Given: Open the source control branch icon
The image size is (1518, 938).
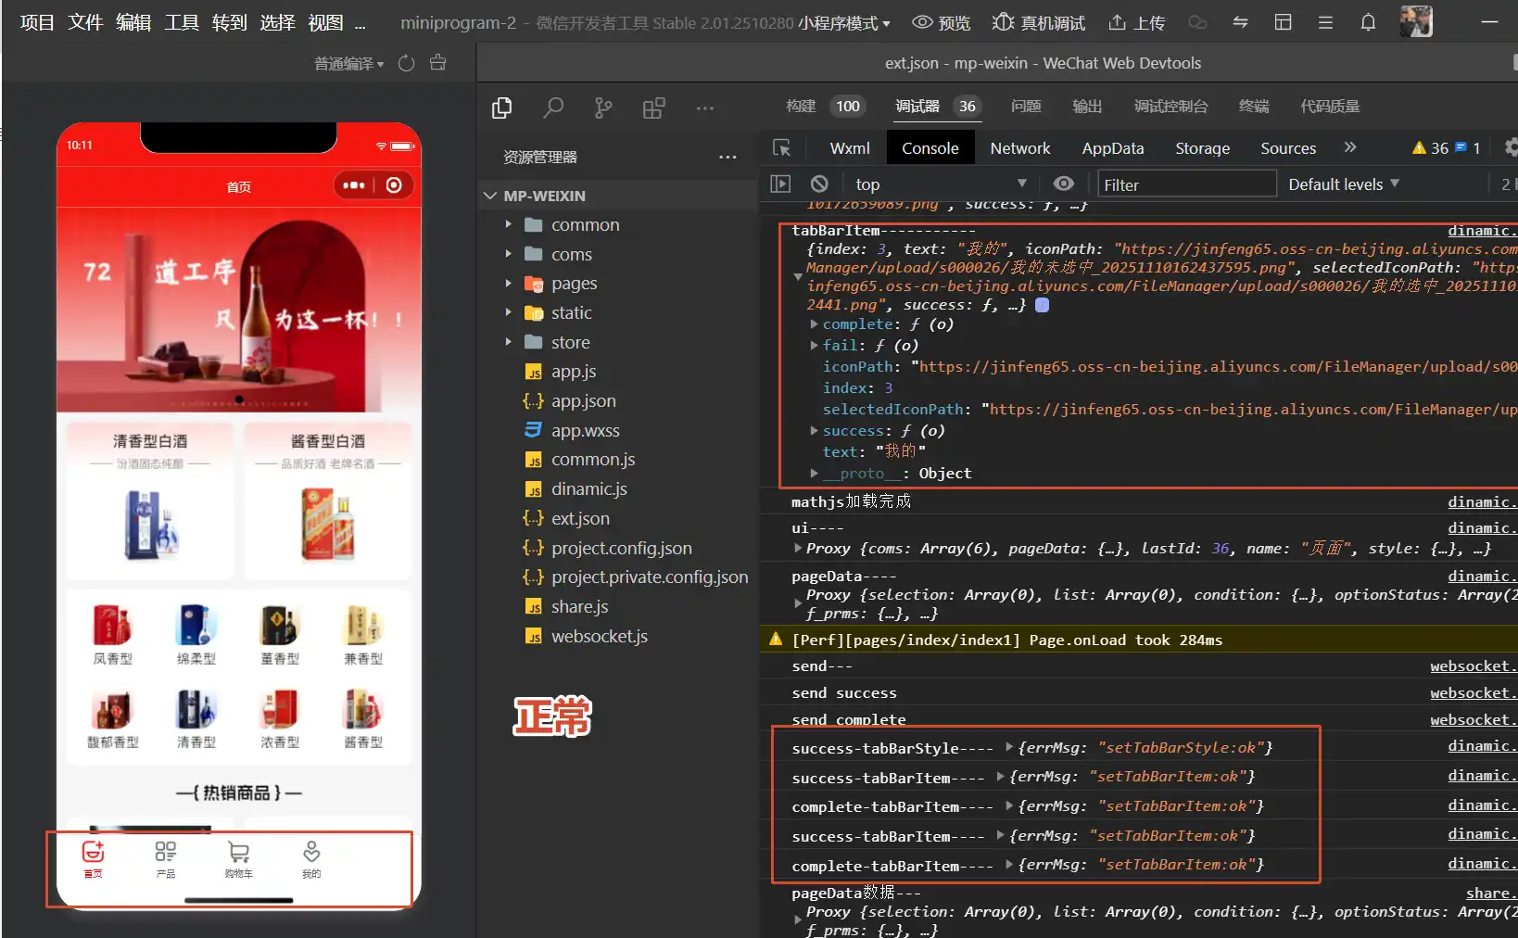Looking at the screenshot, I should [603, 108].
